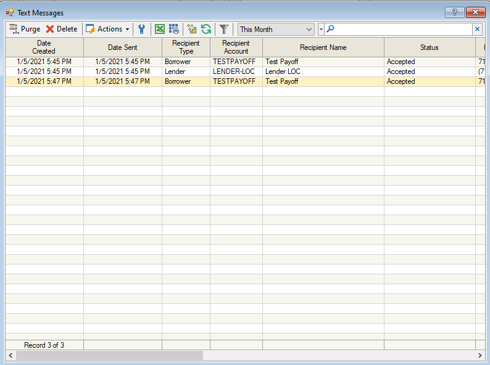Image resolution: width=490 pixels, height=365 pixels.
Task: Click the Lender recipient type cell
Action: coord(186,72)
